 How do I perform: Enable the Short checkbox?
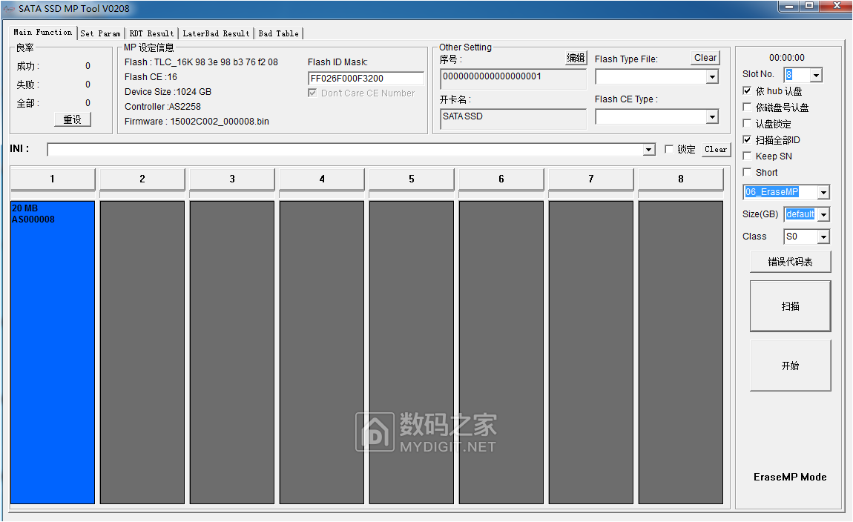(748, 172)
